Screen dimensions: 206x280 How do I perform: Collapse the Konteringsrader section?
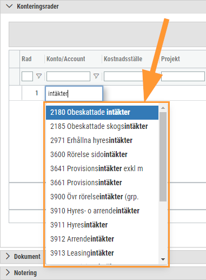point(9,6)
